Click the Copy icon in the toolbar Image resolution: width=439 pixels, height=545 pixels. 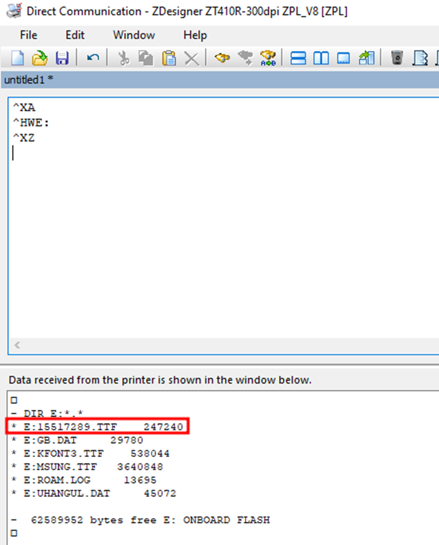[x=146, y=58]
